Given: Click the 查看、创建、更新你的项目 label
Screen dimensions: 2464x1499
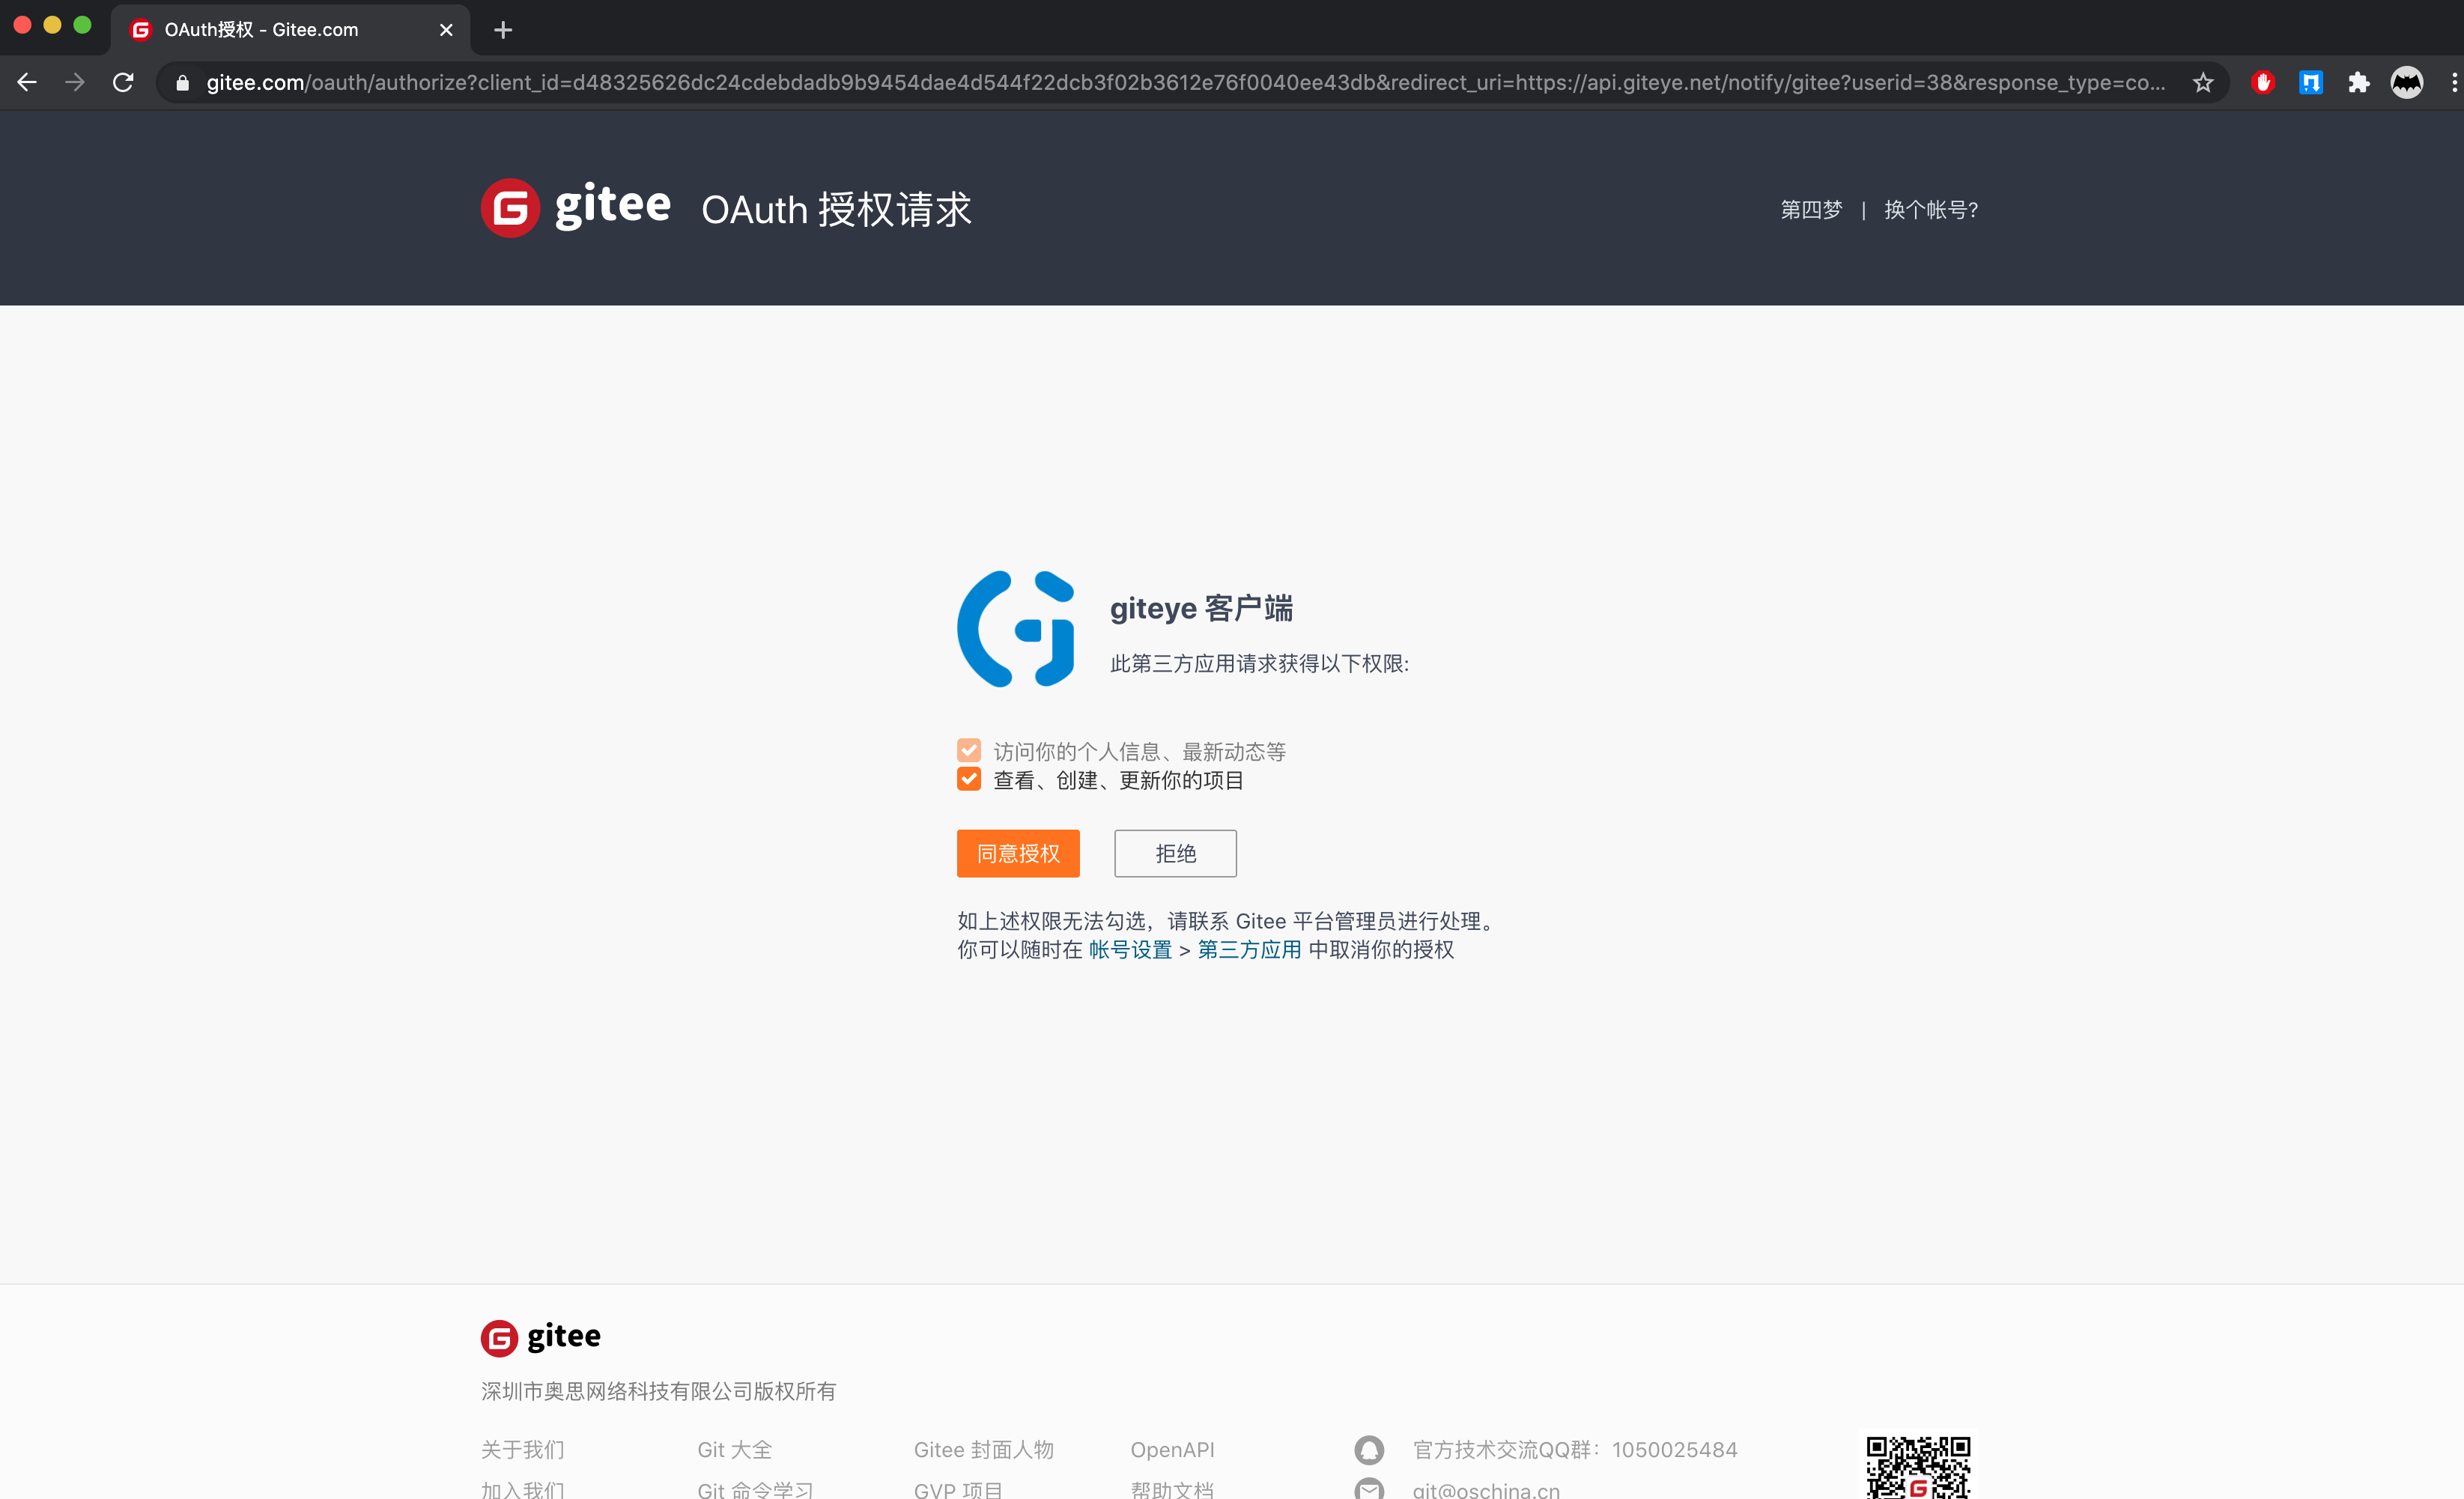Looking at the screenshot, I should 1118,780.
